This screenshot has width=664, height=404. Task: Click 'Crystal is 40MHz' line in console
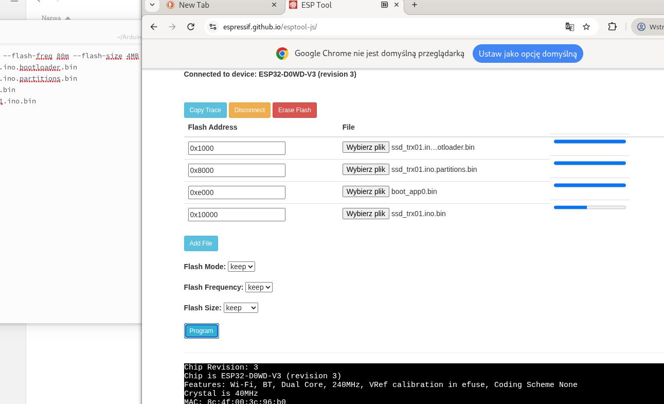[221, 394]
